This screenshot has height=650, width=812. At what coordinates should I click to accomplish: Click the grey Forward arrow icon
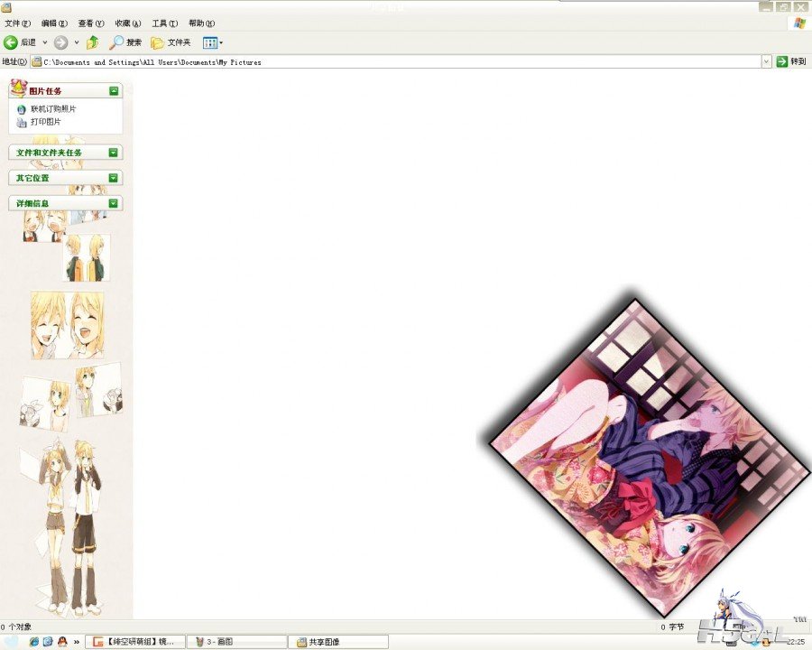coord(60,42)
